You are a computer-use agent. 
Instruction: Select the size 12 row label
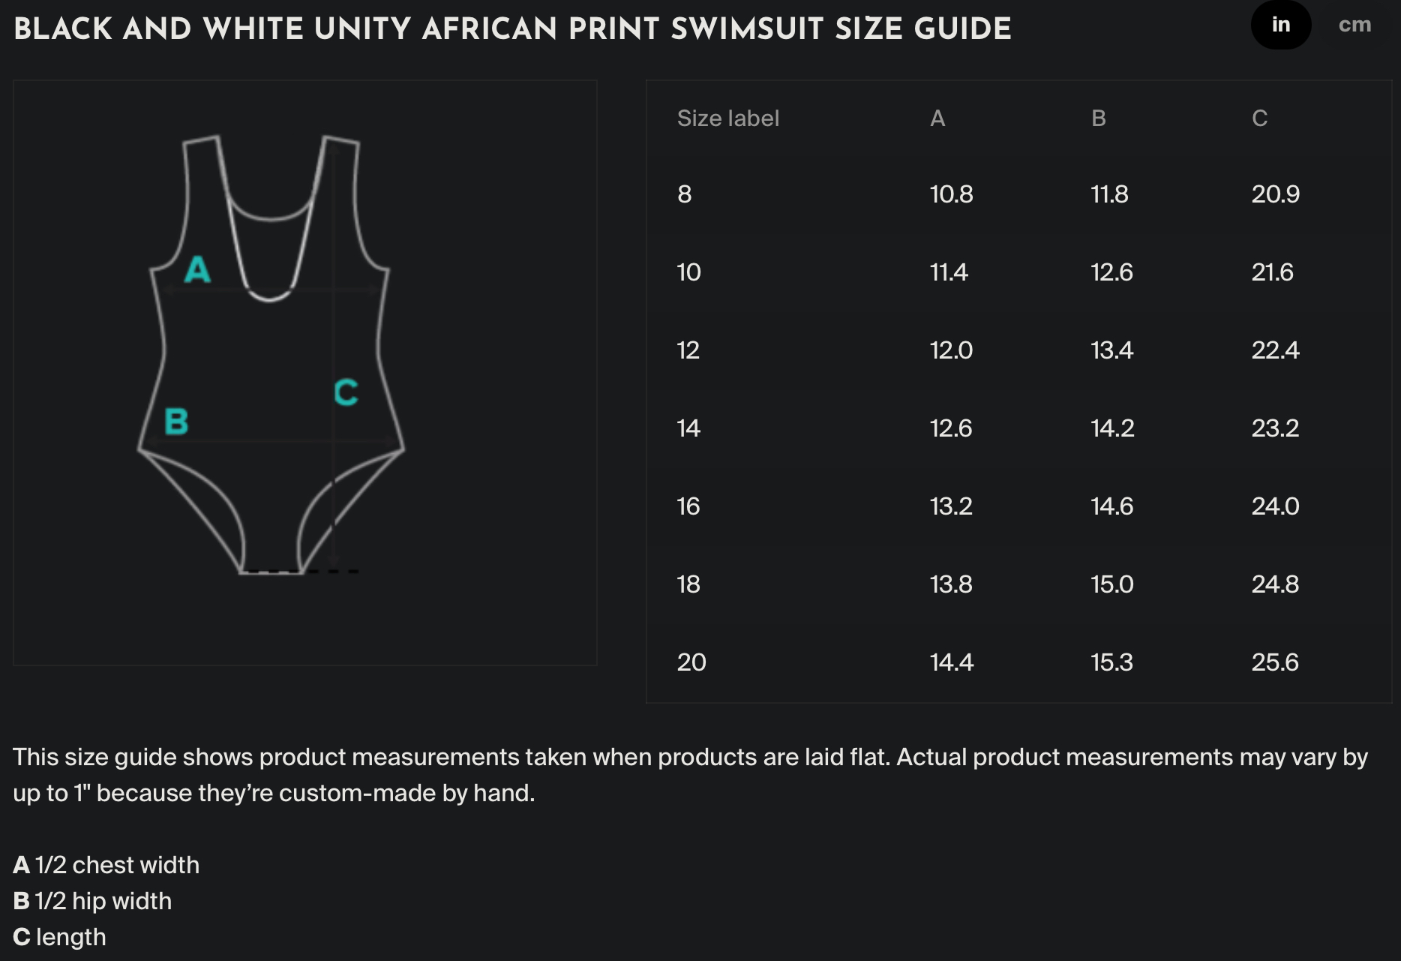click(688, 350)
